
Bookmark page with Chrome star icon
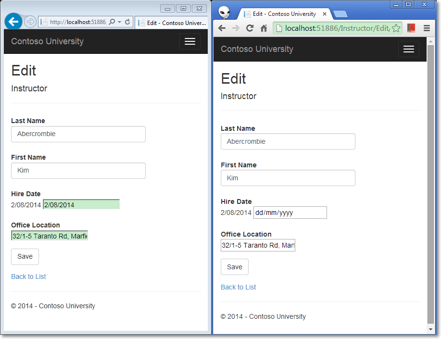coord(396,28)
